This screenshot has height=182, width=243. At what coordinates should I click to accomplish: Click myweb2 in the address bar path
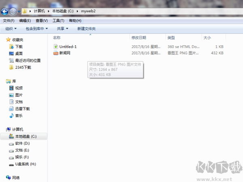(88, 11)
